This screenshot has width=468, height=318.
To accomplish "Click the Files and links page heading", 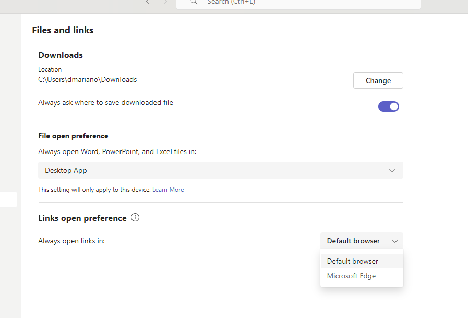I will pos(63,30).
